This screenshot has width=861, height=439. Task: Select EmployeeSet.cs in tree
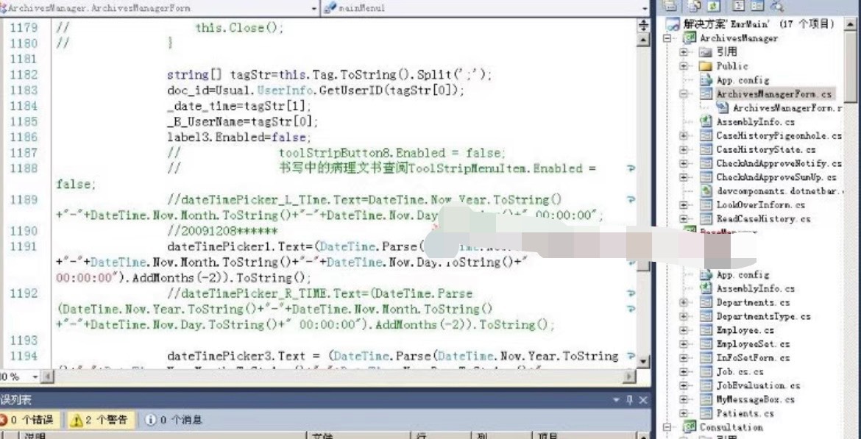(x=754, y=344)
